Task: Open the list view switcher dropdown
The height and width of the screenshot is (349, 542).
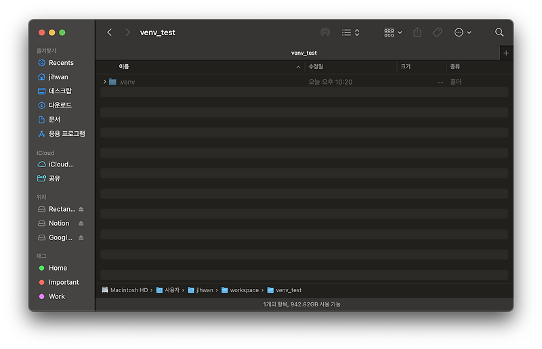Action: coord(351,32)
